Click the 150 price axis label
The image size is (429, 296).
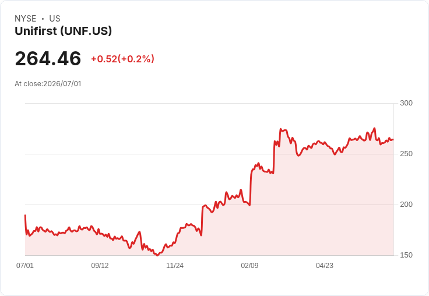tap(406, 255)
